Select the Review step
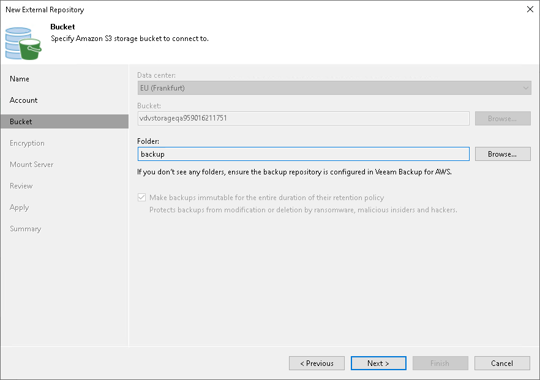540x380 pixels. [x=21, y=186]
